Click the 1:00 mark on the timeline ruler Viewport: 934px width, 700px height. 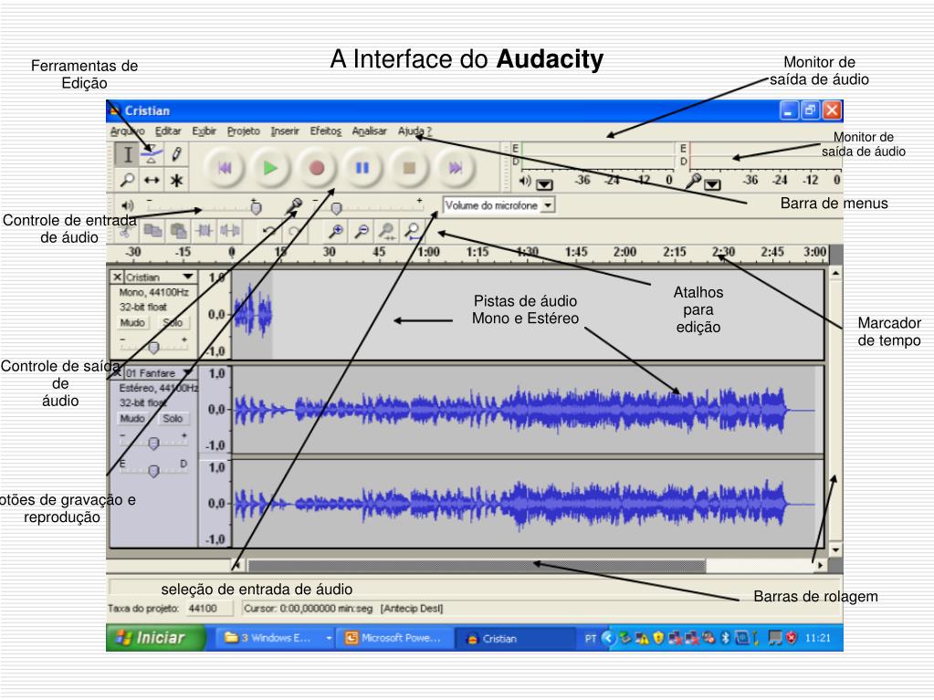point(428,252)
